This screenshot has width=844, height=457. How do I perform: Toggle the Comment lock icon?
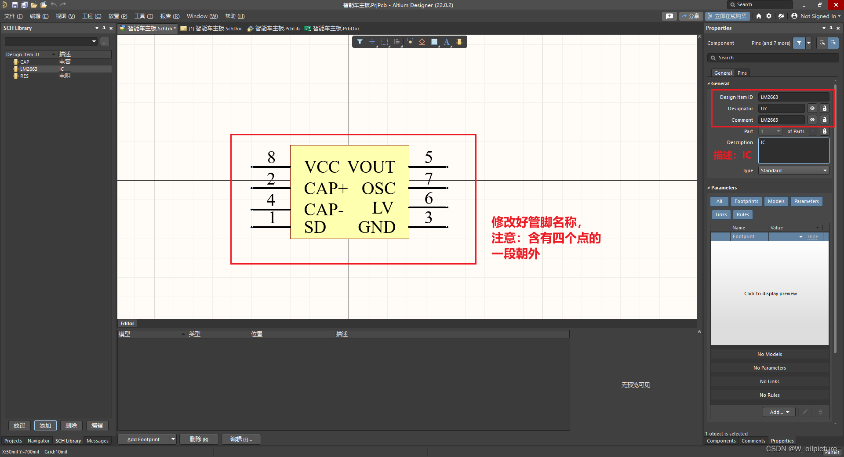(825, 120)
